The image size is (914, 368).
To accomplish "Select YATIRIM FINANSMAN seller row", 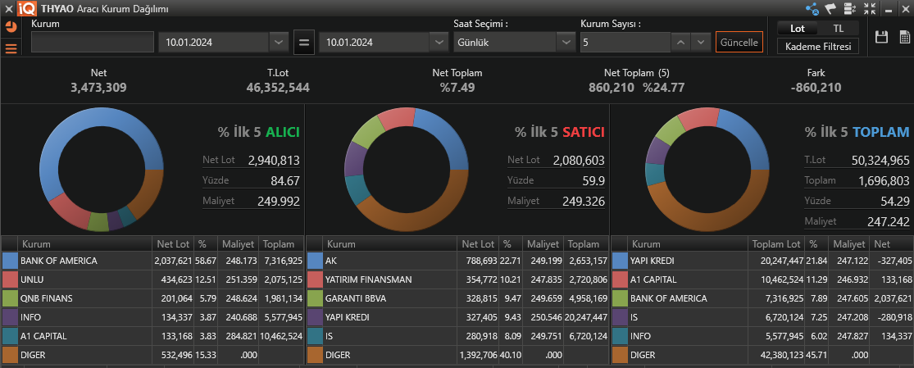I will point(457,280).
